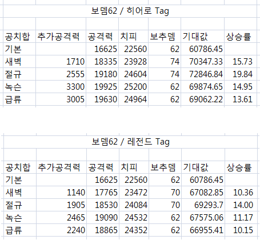
Task: Click the 69293.7 cell in the legend table
Action: click(x=203, y=205)
